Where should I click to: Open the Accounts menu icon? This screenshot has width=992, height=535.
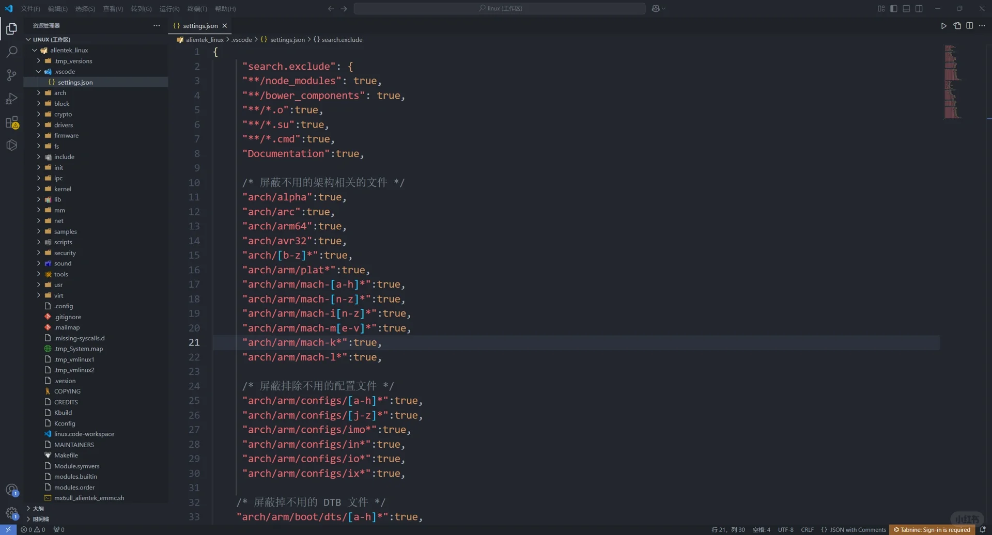(x=11, y=490)
